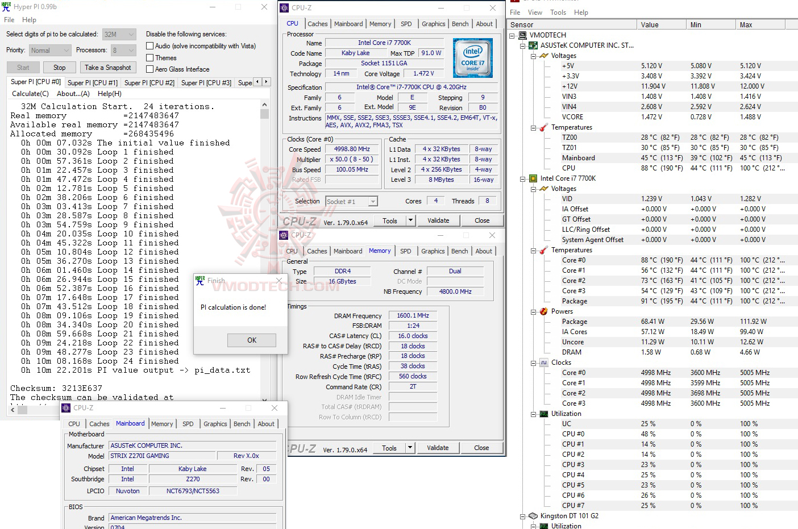Click the Sensor column header
The width and height of the screenshot is (798, 529).
tap(572, 25)
